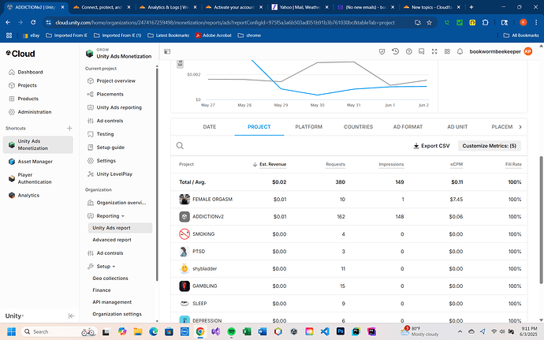
Task: Open Analytics shortcut
Action: point(24,195)
